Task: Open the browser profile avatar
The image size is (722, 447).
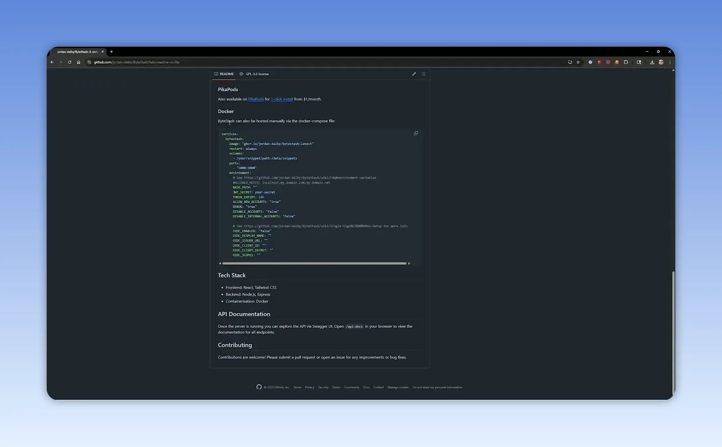Action: coord(661,62)
